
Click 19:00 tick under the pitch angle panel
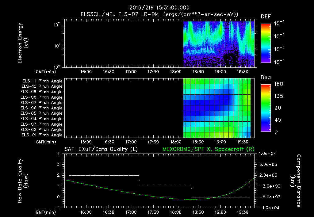tap(220, 142)
